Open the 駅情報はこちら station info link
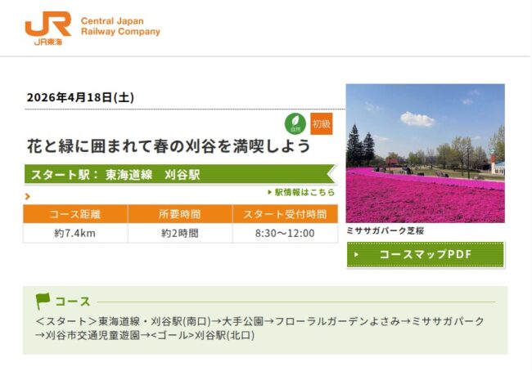The image size is (532, 371). pos(301,192)
